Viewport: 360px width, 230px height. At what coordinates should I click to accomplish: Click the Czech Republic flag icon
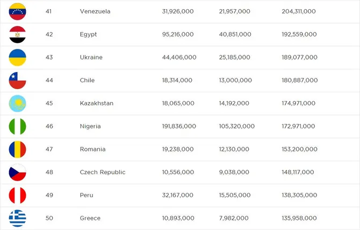[17, 172]
